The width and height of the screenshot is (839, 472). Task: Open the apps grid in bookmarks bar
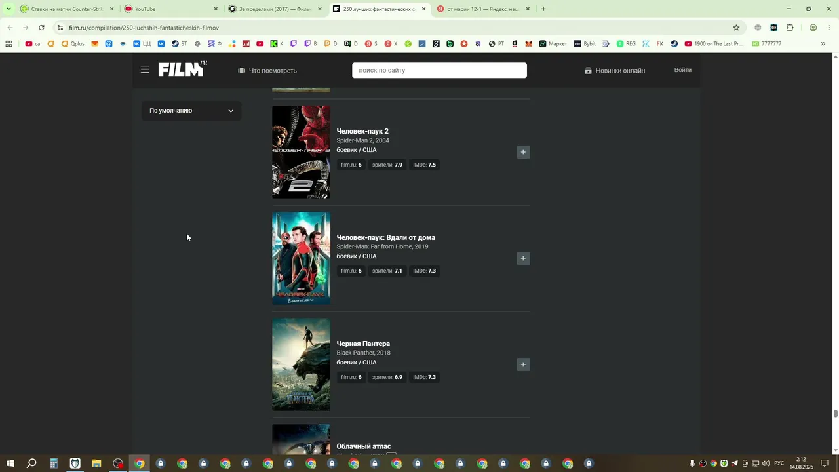tap(9, 44)
